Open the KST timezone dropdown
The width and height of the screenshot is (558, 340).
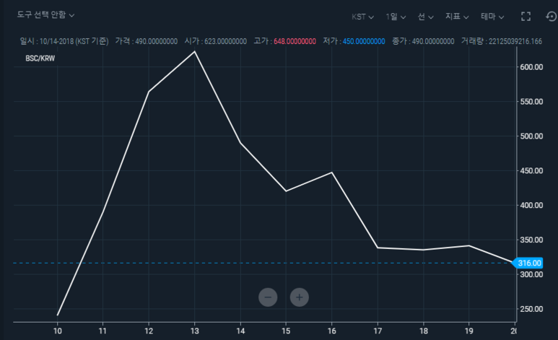[x=362, y=17]
